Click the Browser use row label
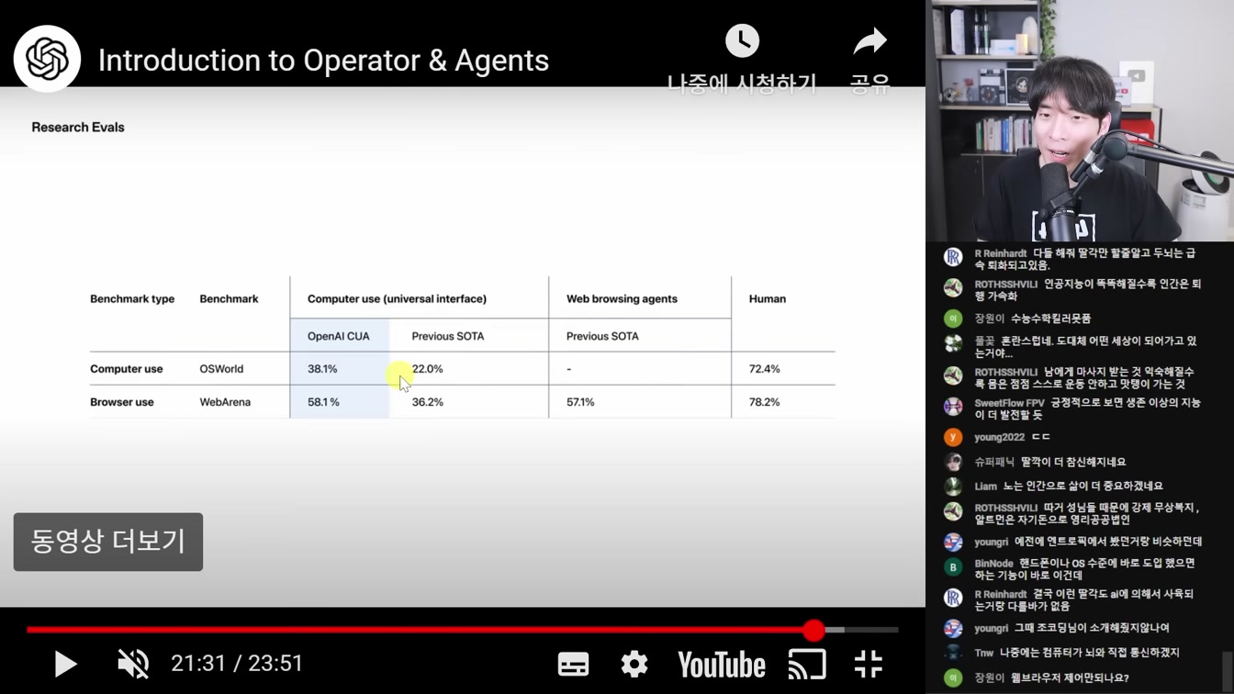 click(x=122, y=402)
